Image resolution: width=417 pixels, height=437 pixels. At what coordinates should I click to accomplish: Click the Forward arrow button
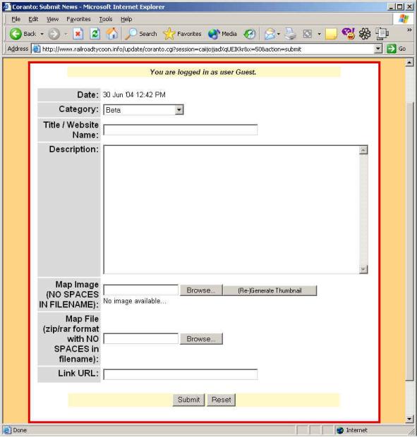54,34
